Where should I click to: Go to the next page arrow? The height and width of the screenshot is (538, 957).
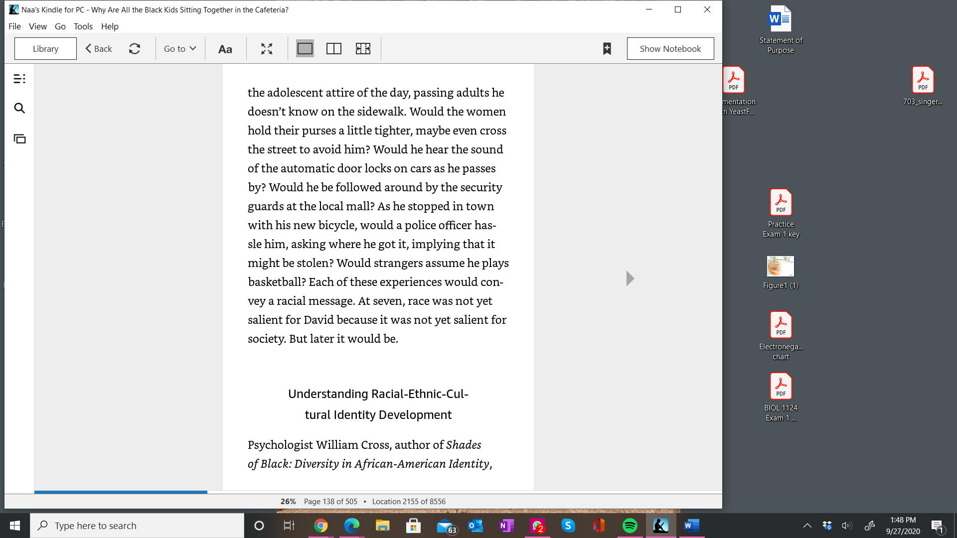(630, 278)
